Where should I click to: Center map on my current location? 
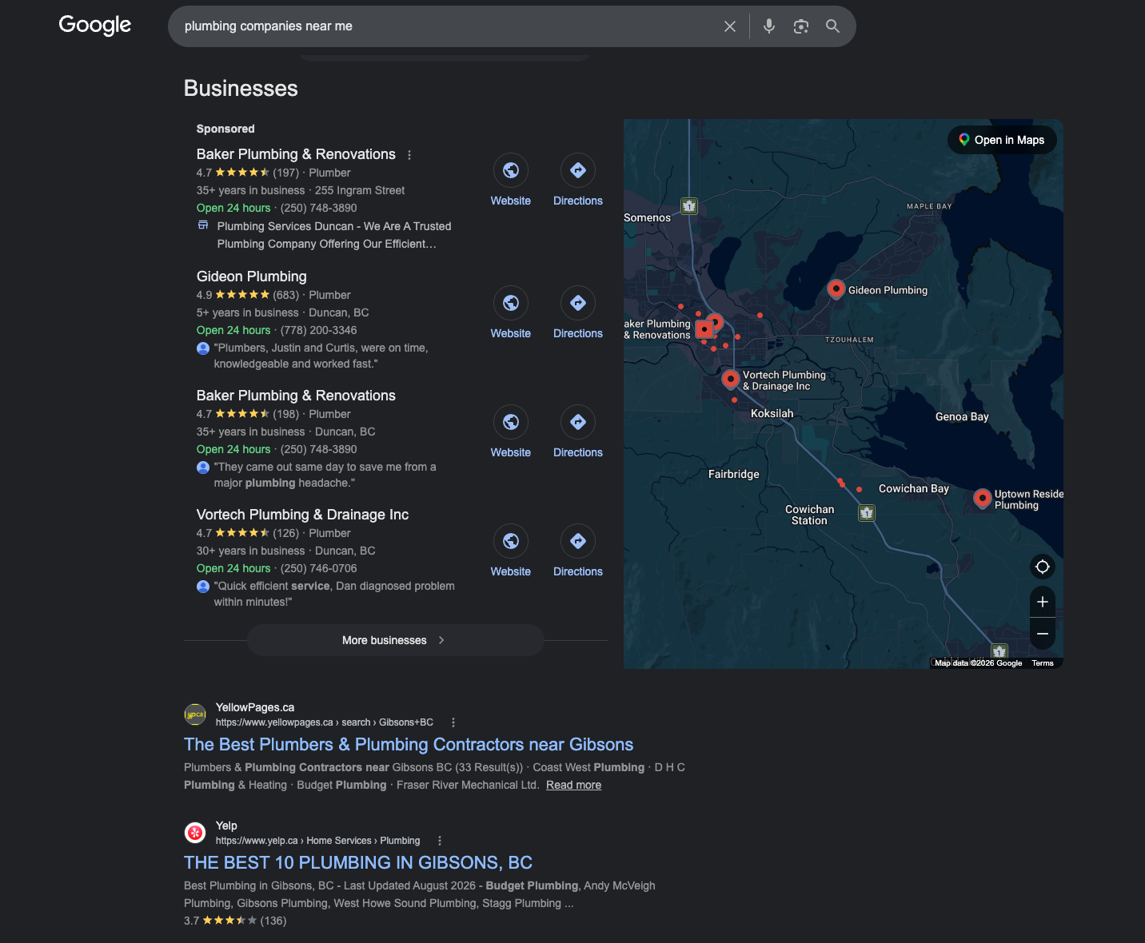click(x=1042, y=567)
